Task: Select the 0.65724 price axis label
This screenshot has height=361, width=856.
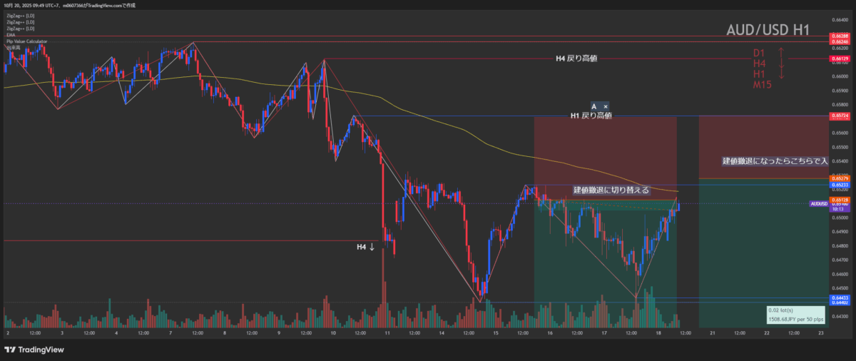Action: click(x=840, y=116)
